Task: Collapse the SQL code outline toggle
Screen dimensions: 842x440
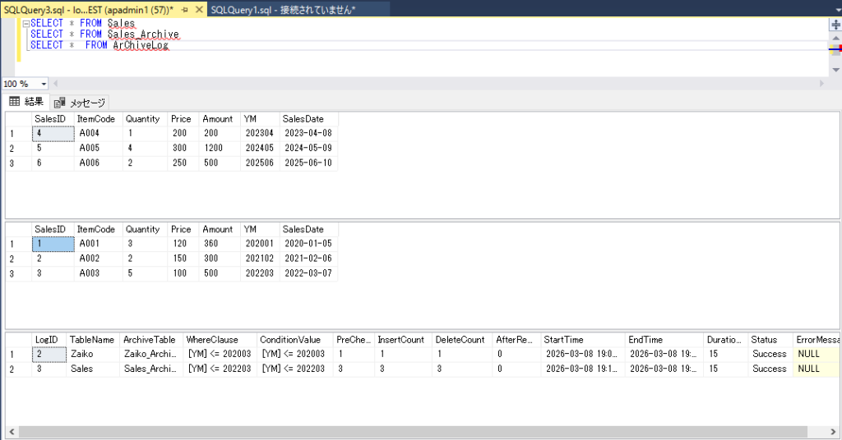Action: pos(25,24)
